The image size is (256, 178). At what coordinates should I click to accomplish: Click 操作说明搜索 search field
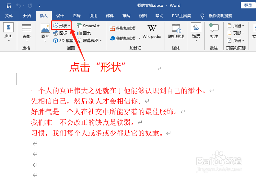click(220, 16)
